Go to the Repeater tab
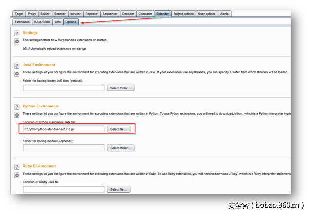Screen dimensions: 311x214 [x=92, y=14]
